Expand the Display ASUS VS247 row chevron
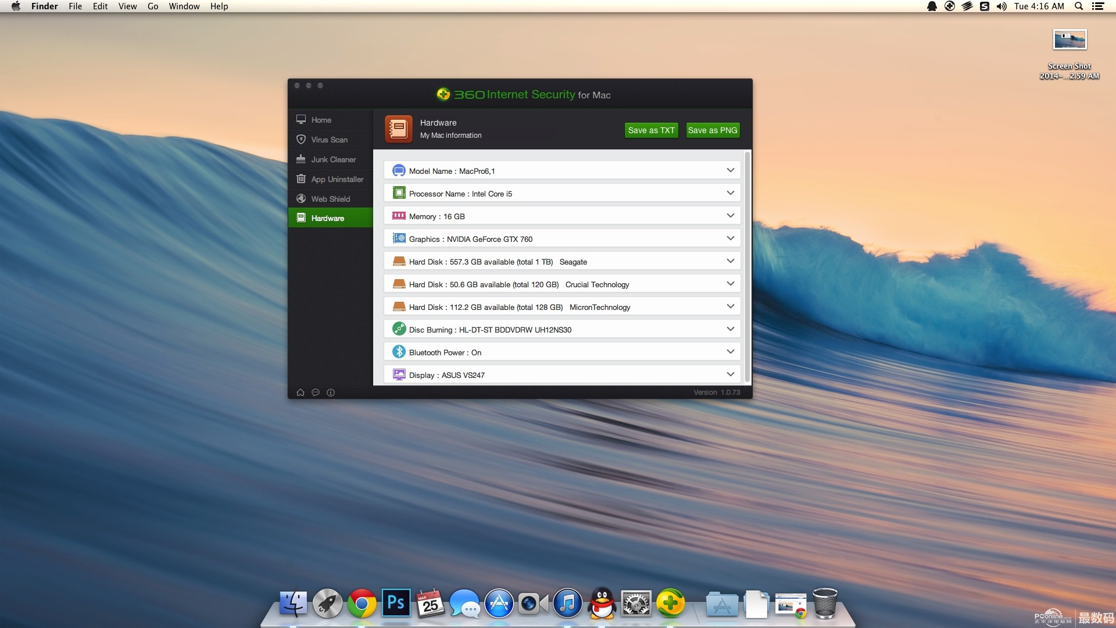The width and height of the screenshot is (1116, 628). coord(730,374)
